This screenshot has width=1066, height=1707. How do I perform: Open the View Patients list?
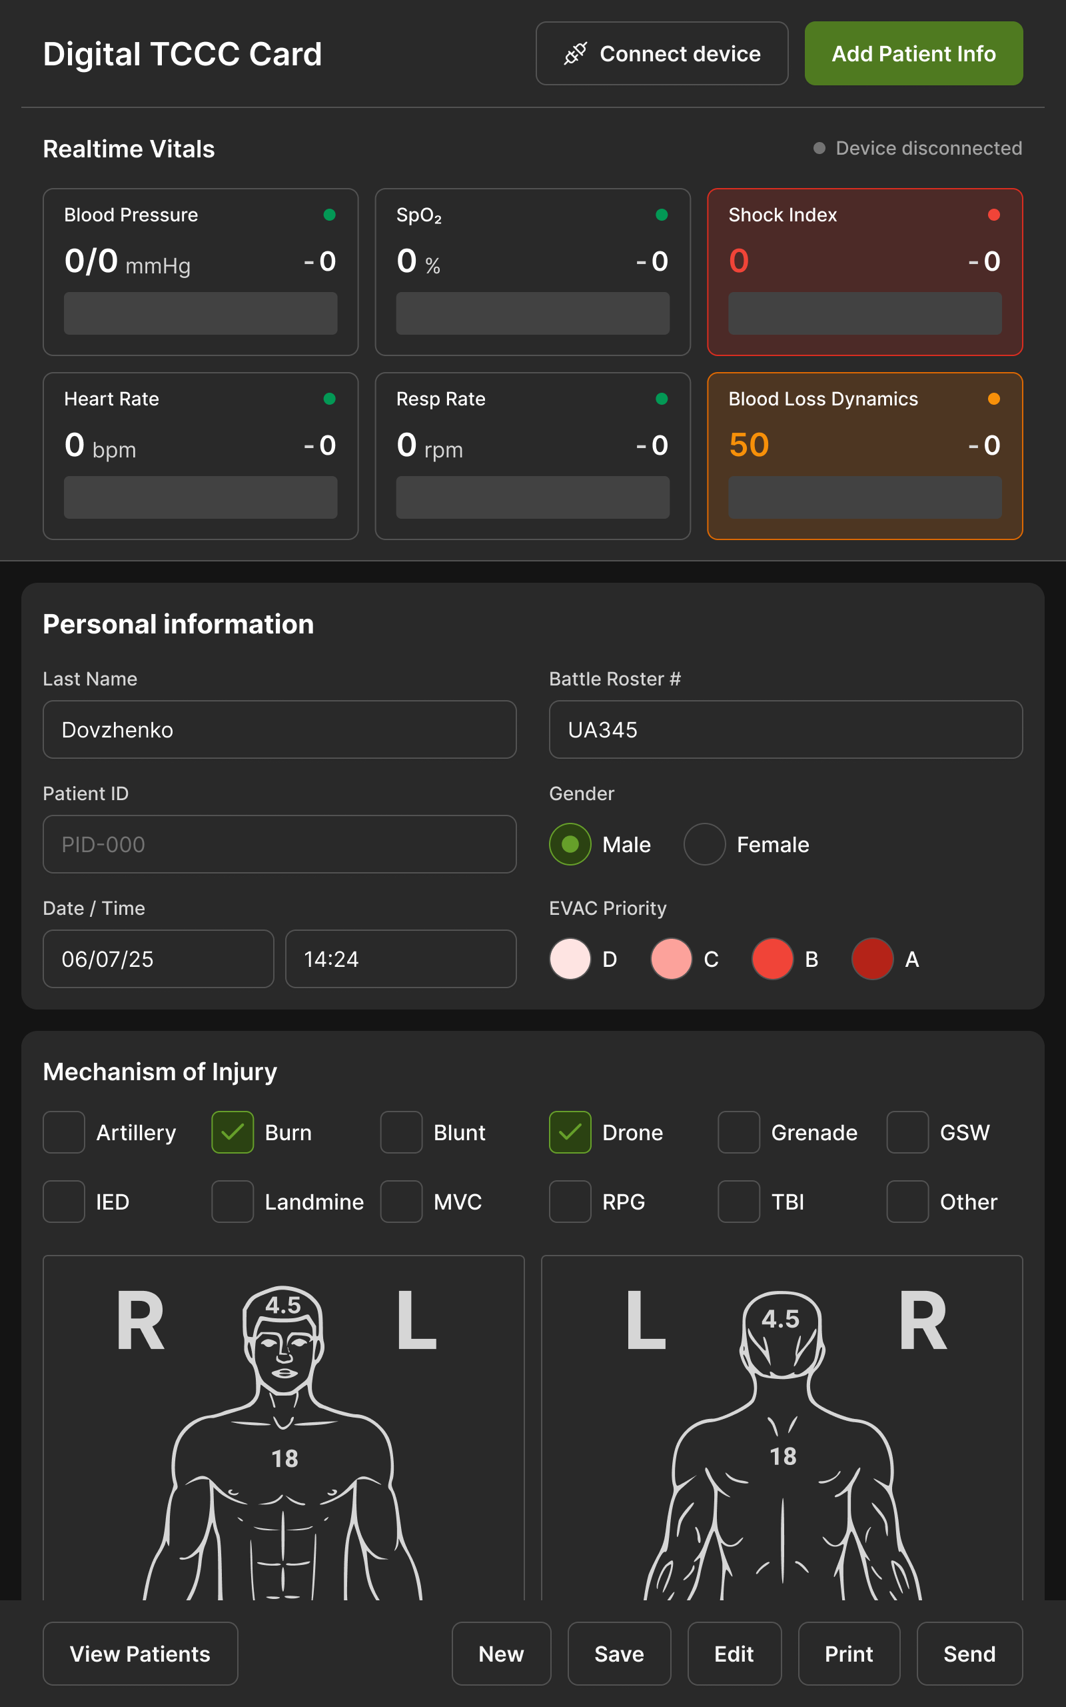click(141, 1654)
